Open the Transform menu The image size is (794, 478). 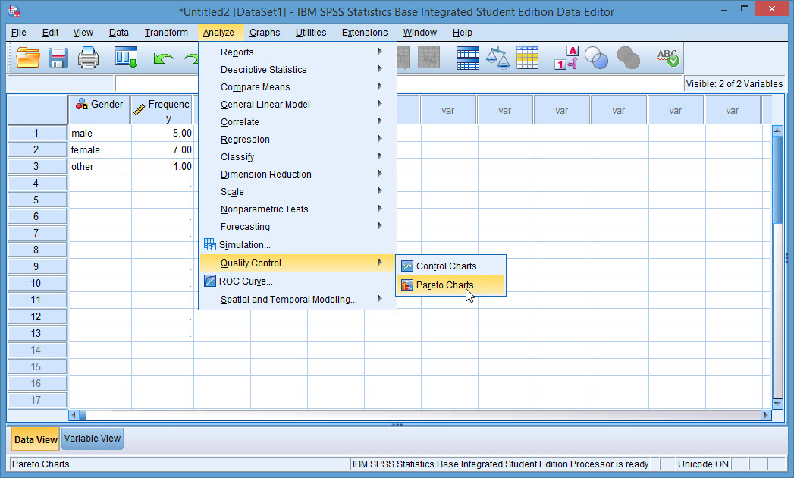point(166,33)
